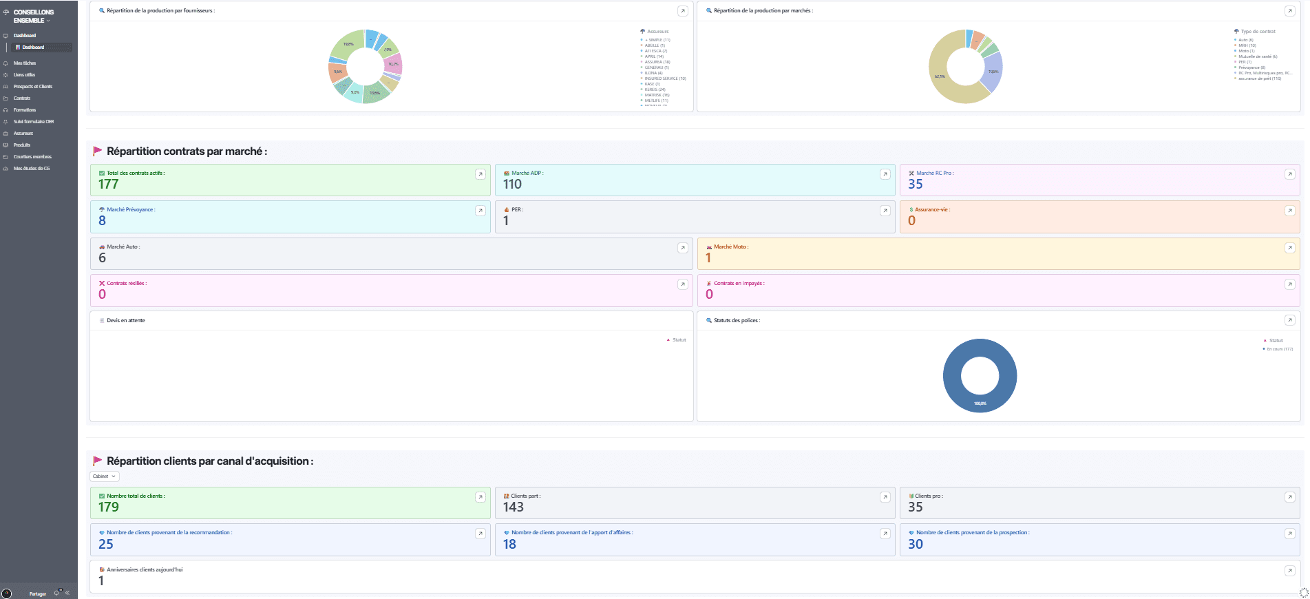Image resolution: width=1310 pixels, height=599 pixels.
Task: Click expand icon on Statuts des polices chart
Action: tap(1289, 320)
